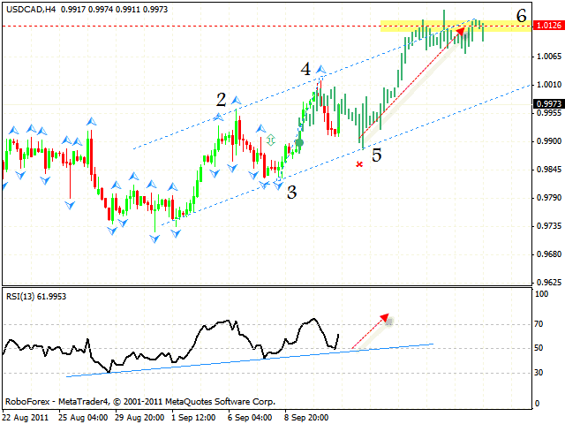Click the red X marker near wave 5
565x424 pixels.
point(358,164)
